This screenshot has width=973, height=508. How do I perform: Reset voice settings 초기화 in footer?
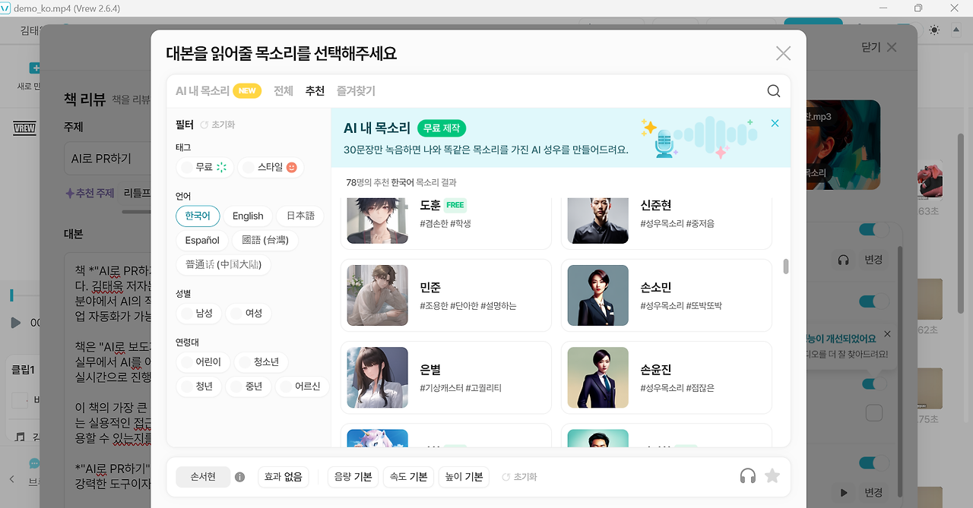(519, 477)
